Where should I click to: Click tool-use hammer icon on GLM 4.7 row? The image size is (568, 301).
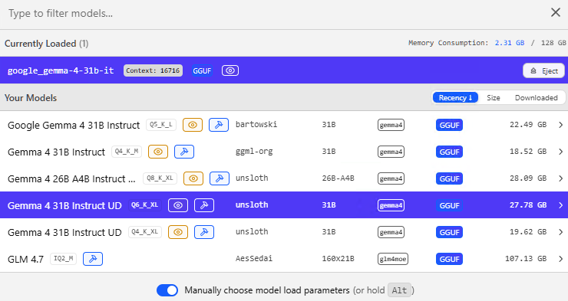pos(93,259)
